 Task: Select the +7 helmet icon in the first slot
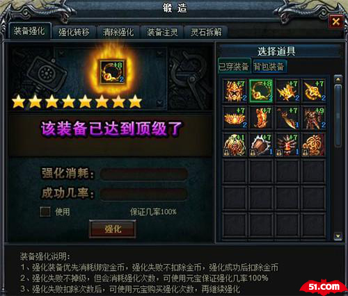[x=235, y=91]
